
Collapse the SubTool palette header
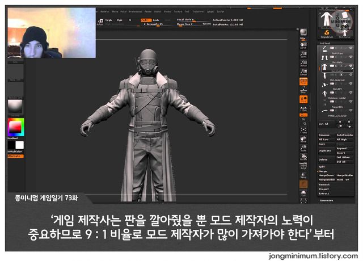pos(325,43)
